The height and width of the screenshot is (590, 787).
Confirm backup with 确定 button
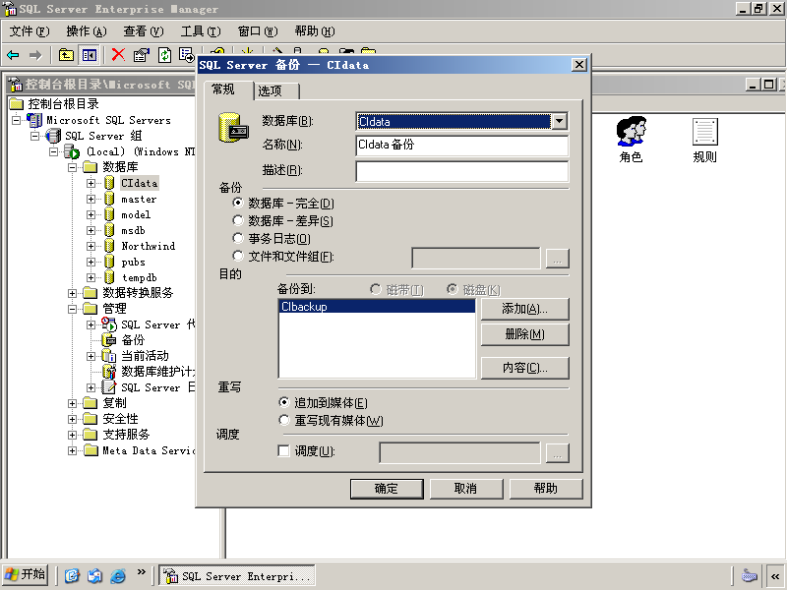point(387,489)
